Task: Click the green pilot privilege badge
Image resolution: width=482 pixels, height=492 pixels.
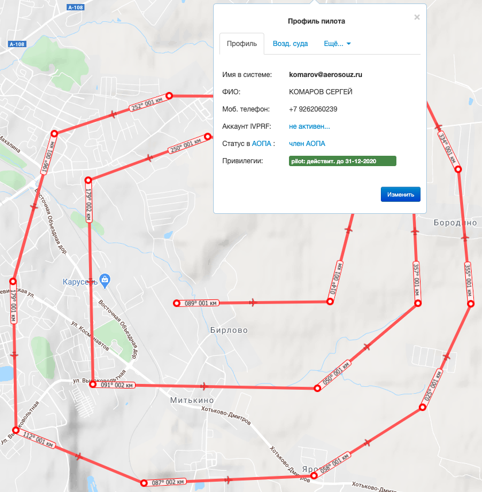Action: coord(342,161)
